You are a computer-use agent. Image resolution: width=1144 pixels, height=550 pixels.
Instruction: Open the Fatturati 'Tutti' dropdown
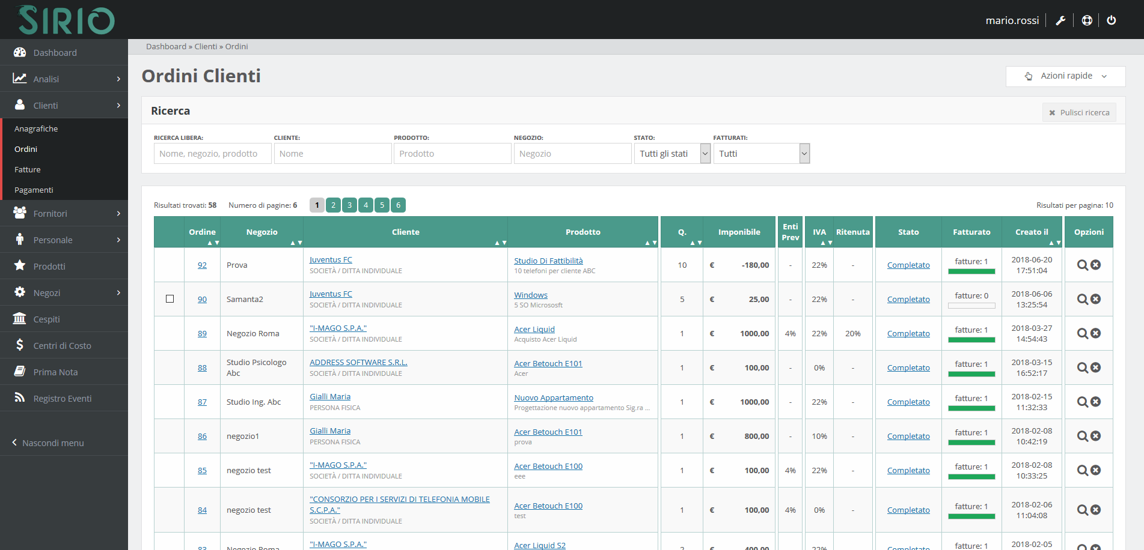(x=762, y=154)
